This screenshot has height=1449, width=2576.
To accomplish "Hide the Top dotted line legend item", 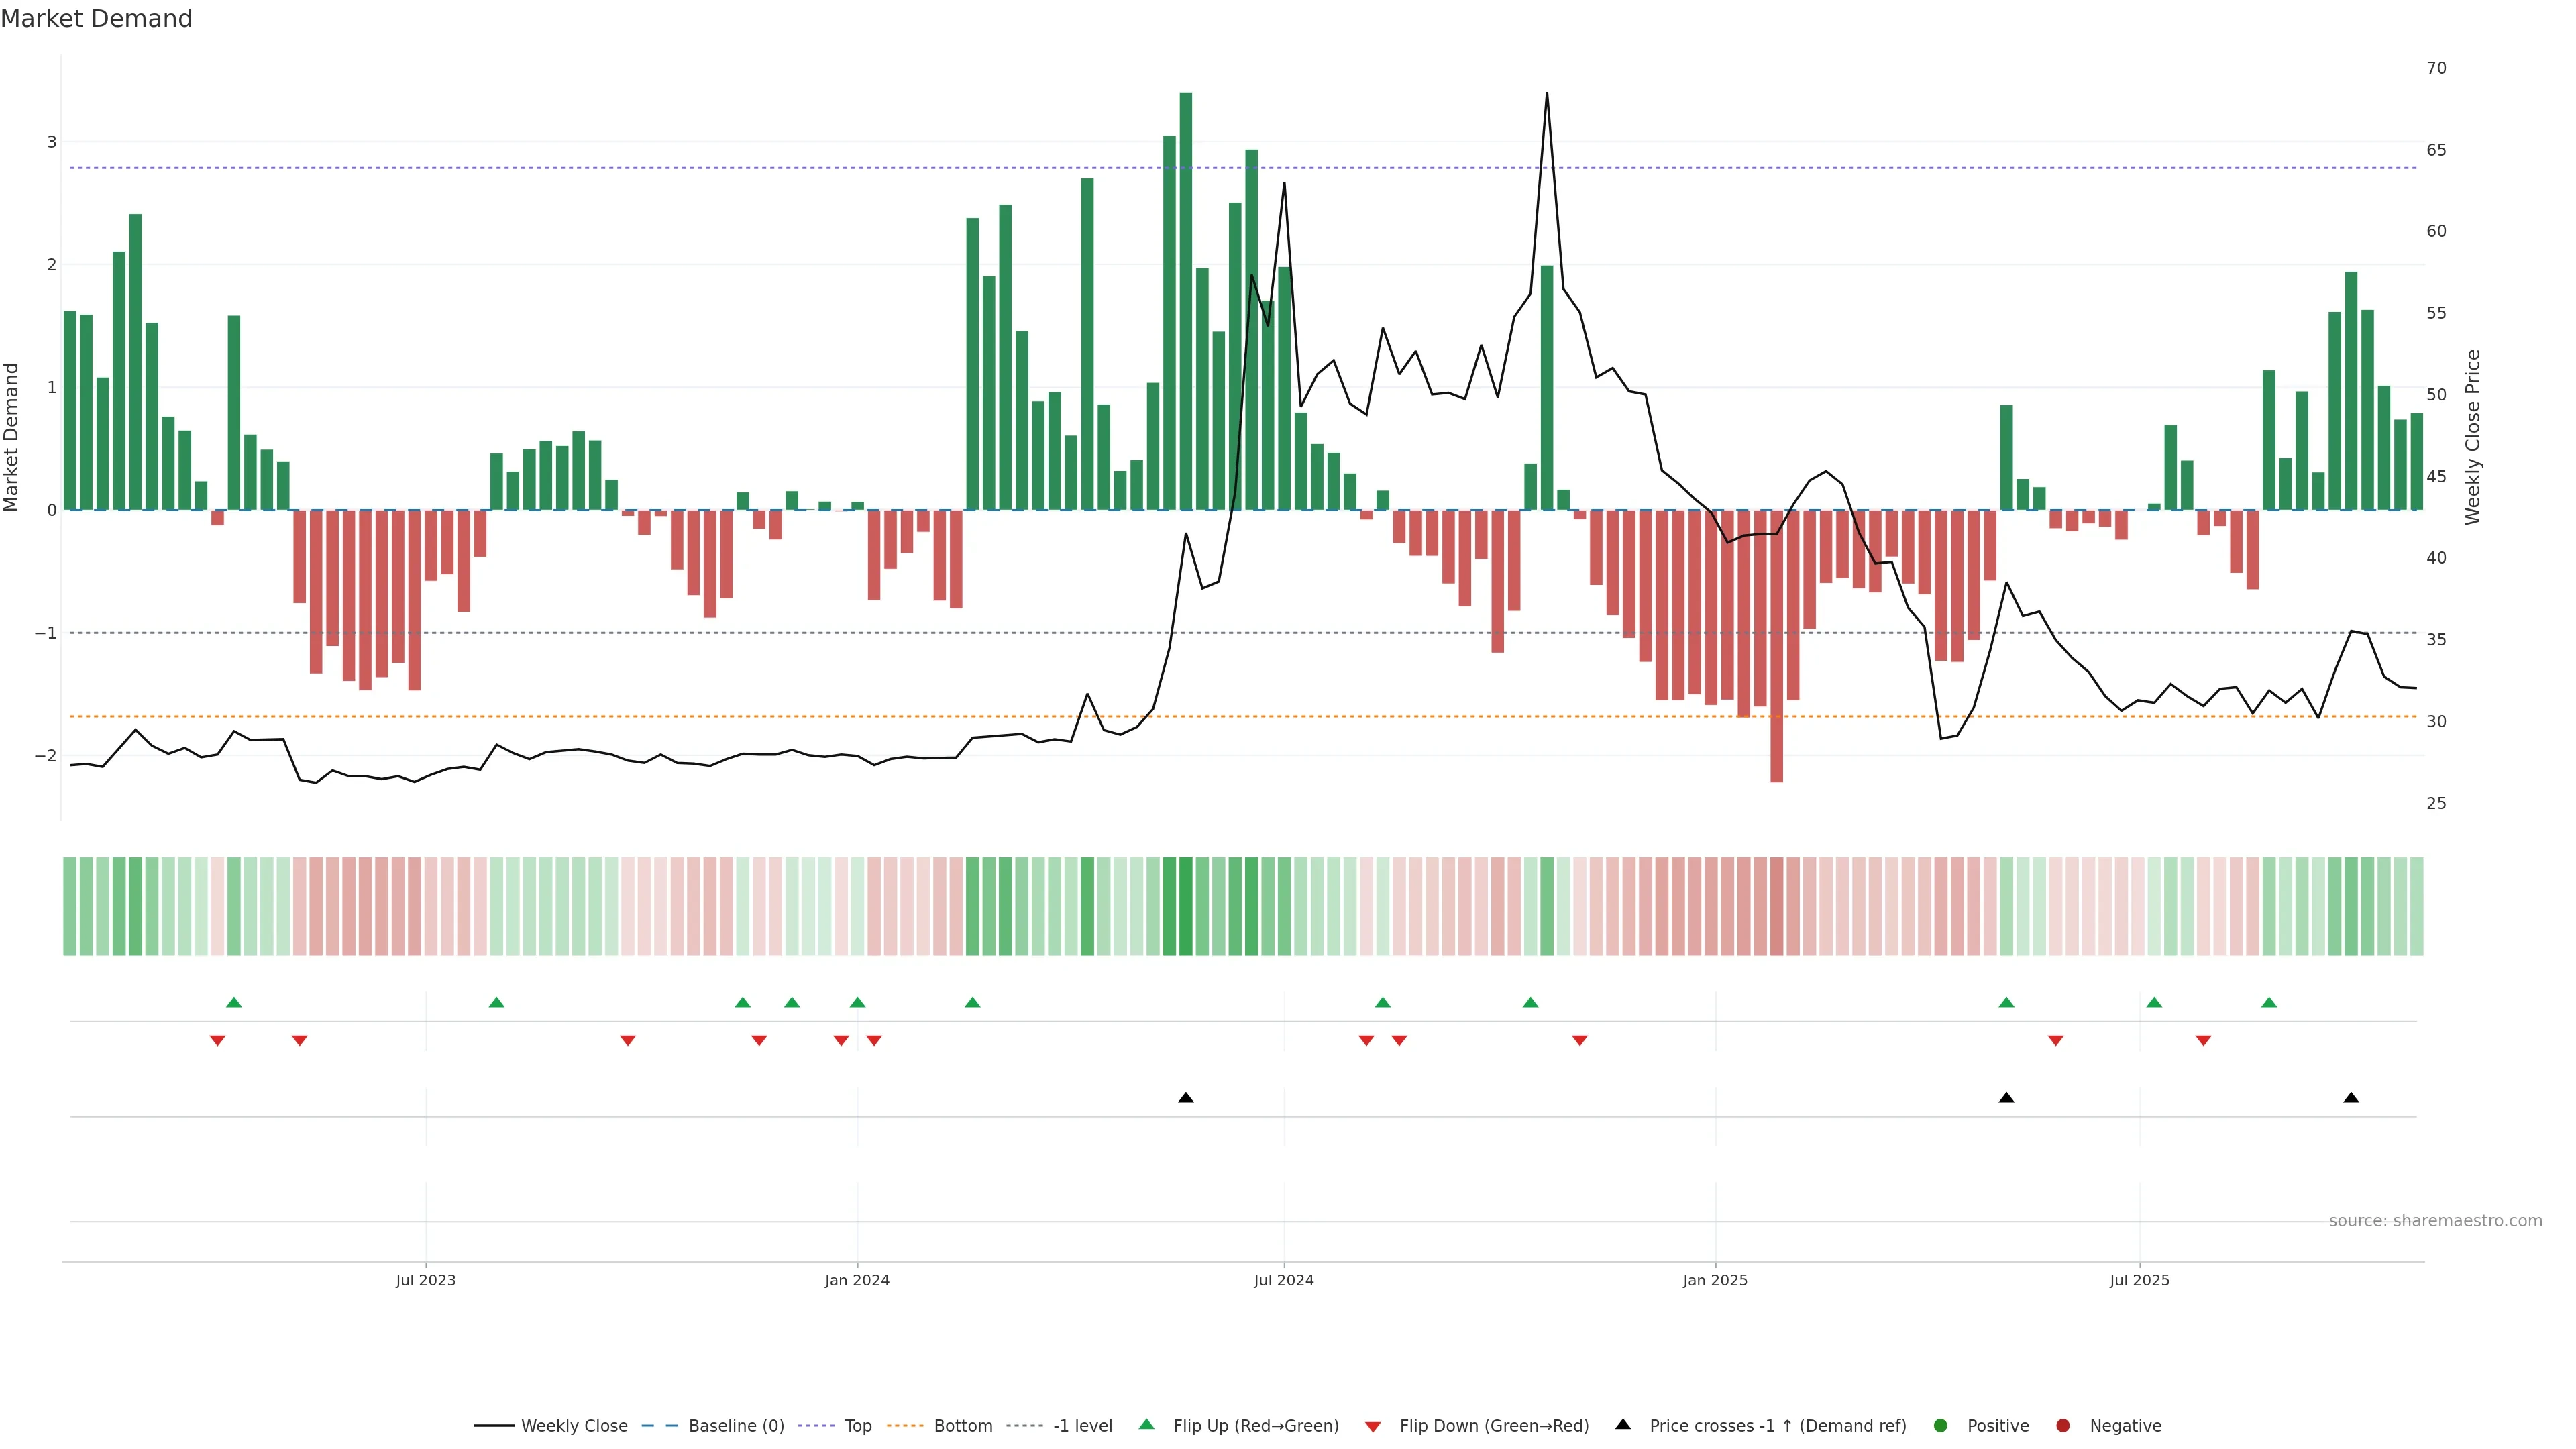I will 857,1425.
